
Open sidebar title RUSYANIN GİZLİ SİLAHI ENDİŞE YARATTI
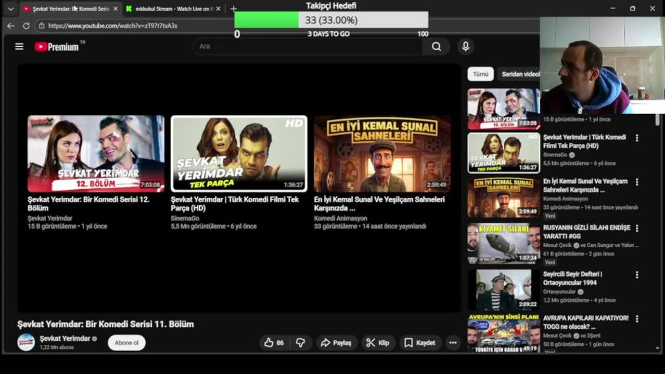[x=586, y=232]
